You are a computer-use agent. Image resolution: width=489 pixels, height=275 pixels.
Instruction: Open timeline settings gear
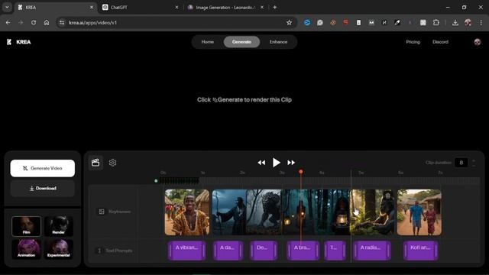tap(112, 163)
